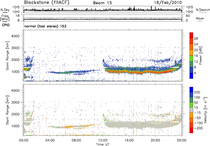Select the 'N.Sky' axis label
The image size is (210, 146).
click(5, 10)
